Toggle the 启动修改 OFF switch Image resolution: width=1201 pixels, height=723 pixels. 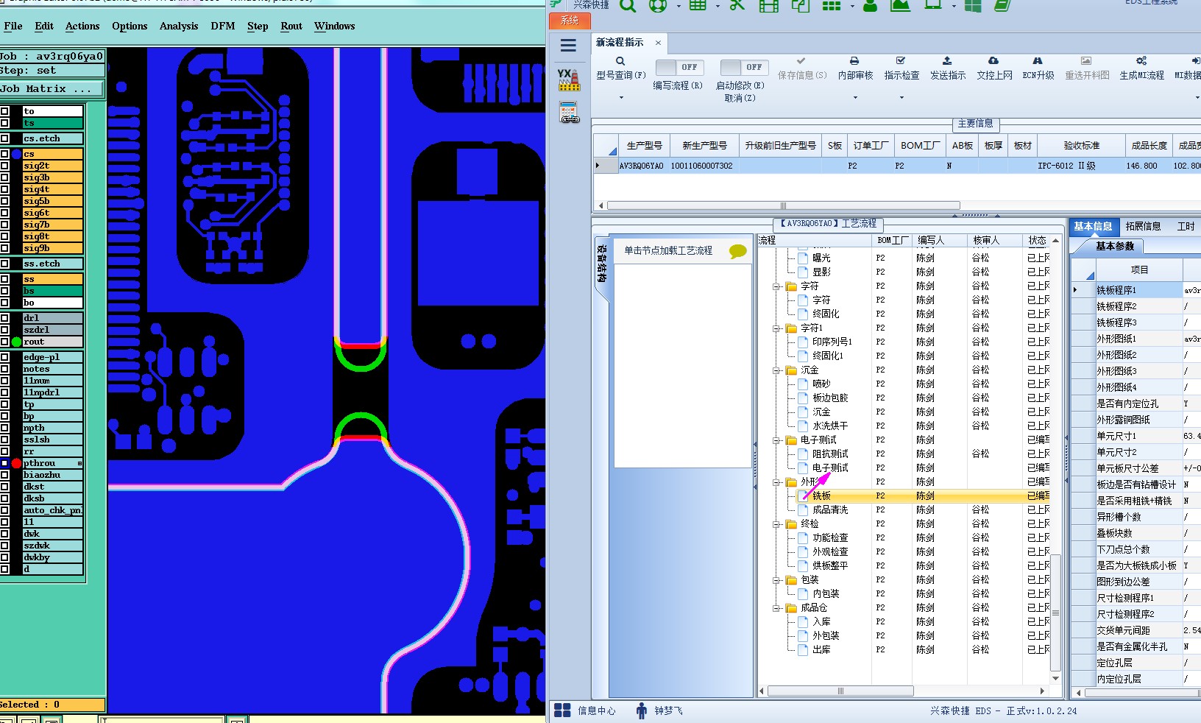744,67
